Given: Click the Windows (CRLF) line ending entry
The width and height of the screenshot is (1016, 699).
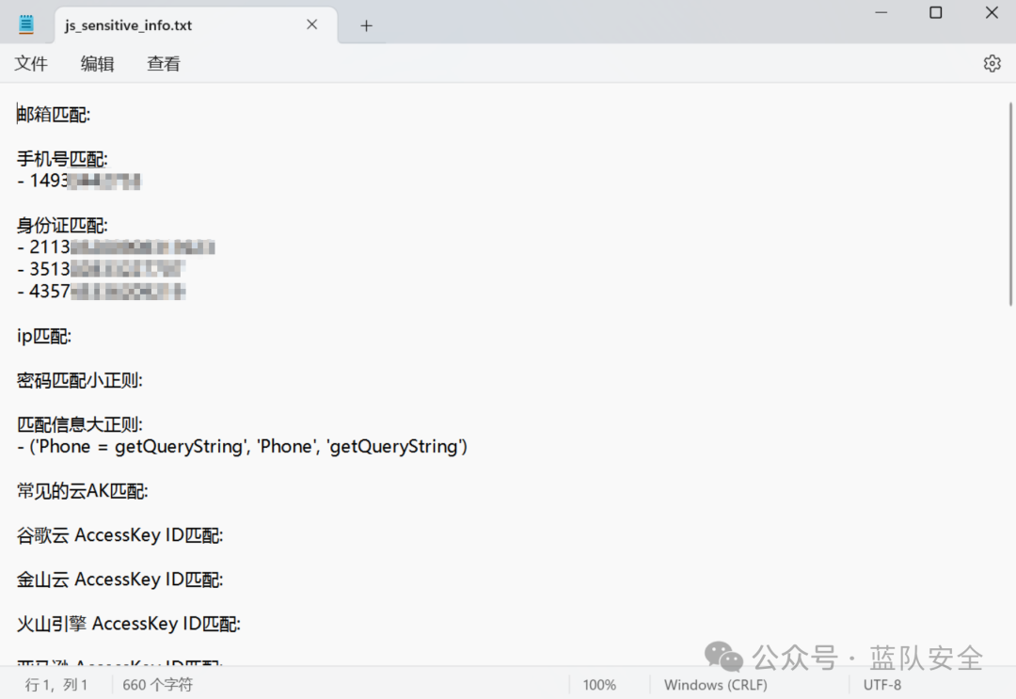Looking at the screenshot, I should click(715, 685).
